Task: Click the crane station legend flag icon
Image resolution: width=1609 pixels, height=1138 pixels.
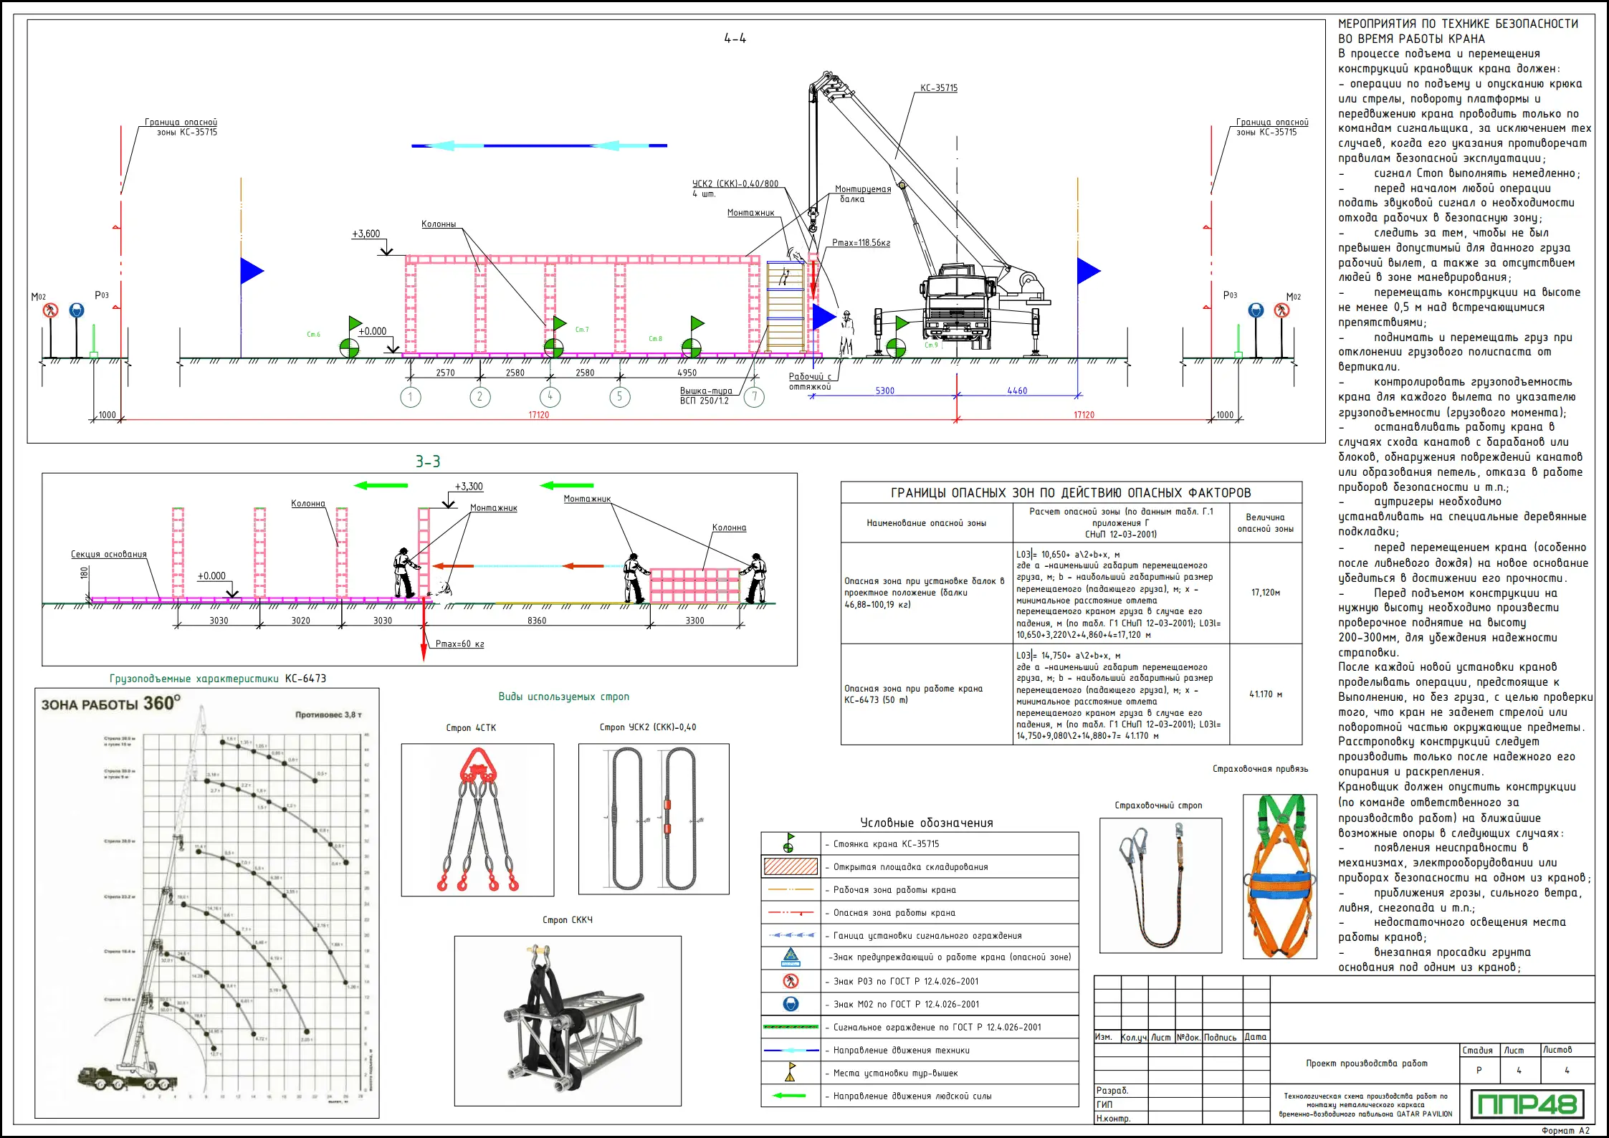Action: coord(789,843)
